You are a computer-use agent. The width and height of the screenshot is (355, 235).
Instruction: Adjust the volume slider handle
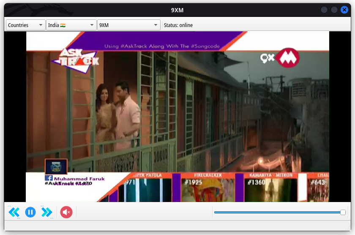click(x=343, y=212)
